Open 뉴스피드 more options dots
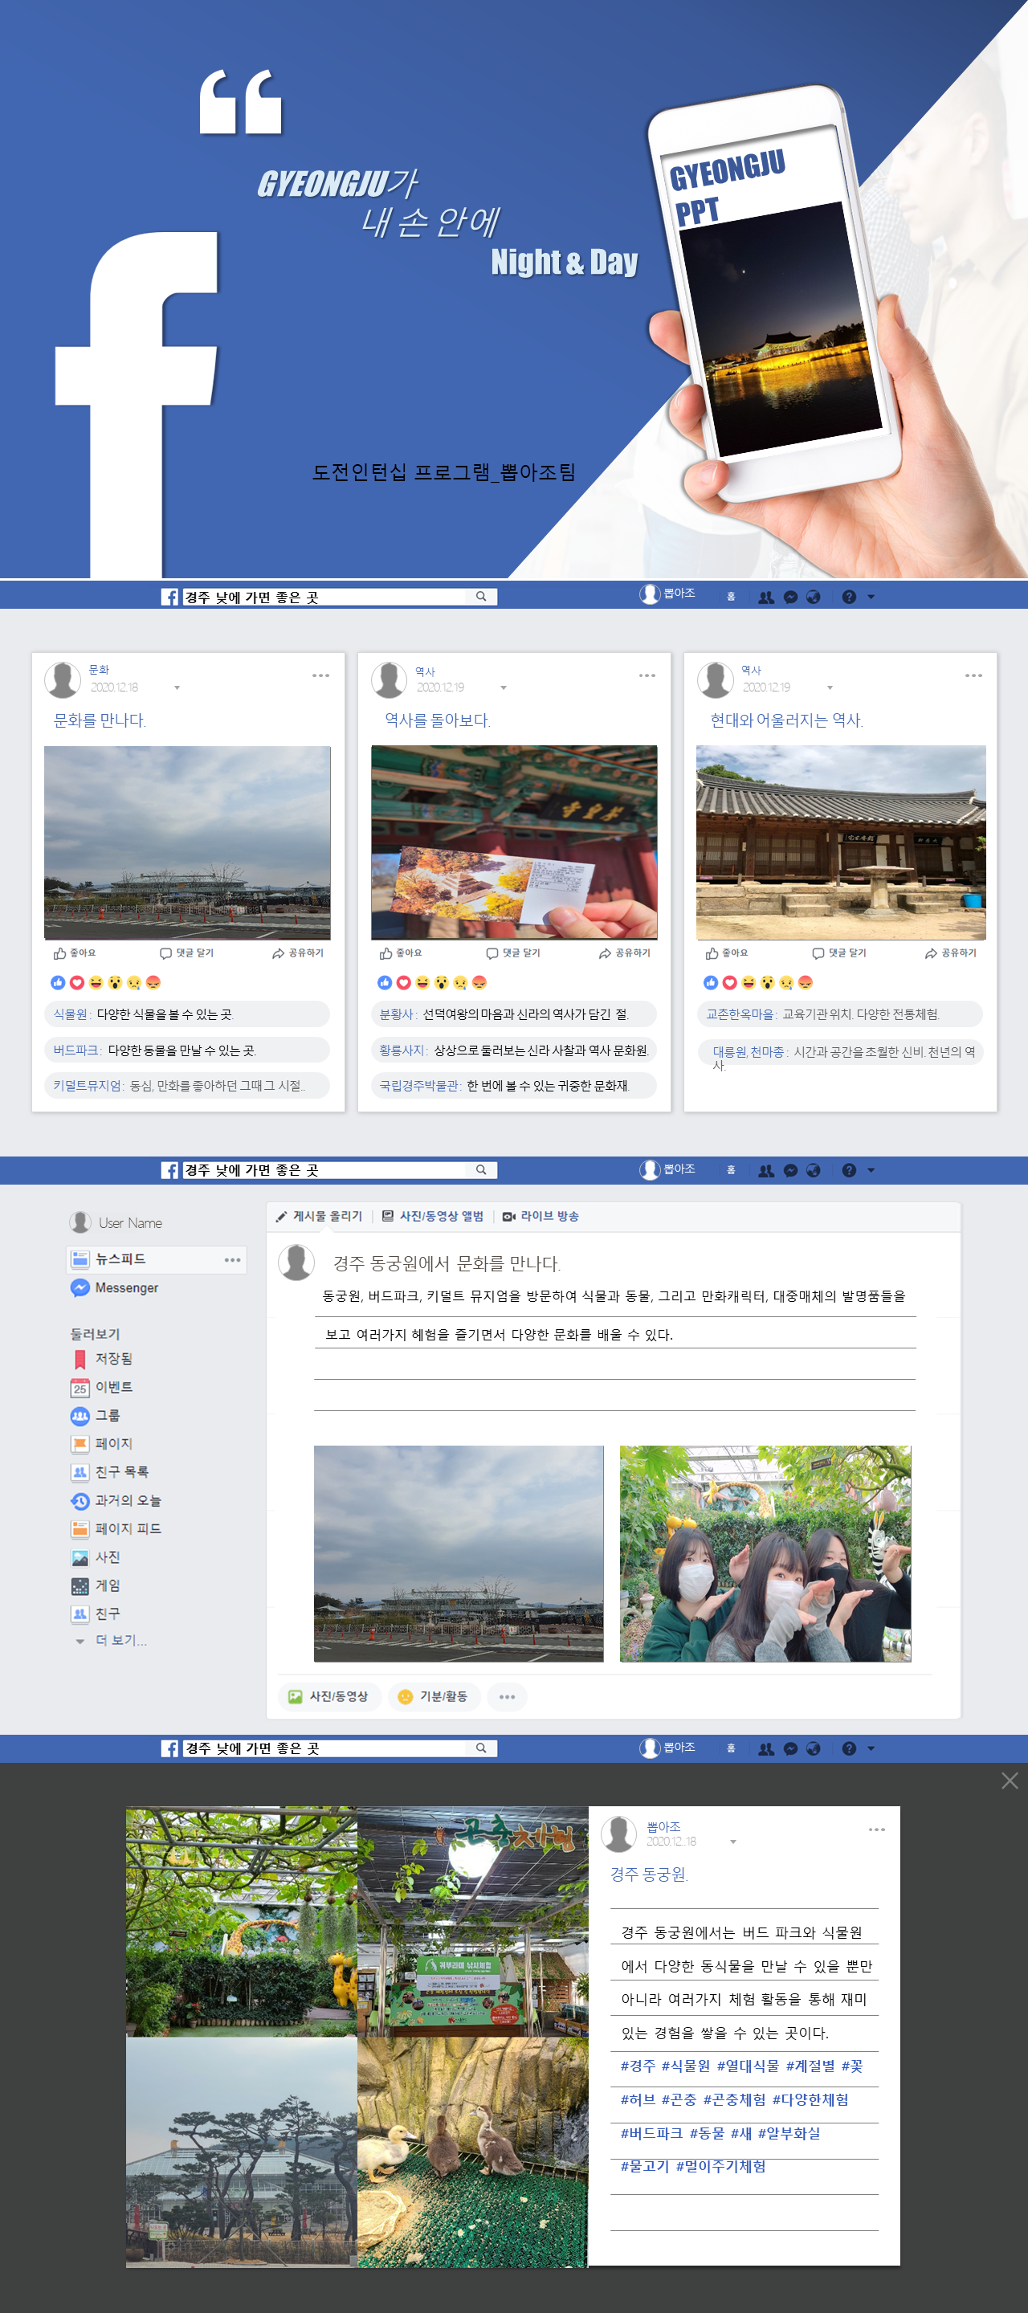 pyautogui.click(x=233, y=1260)
